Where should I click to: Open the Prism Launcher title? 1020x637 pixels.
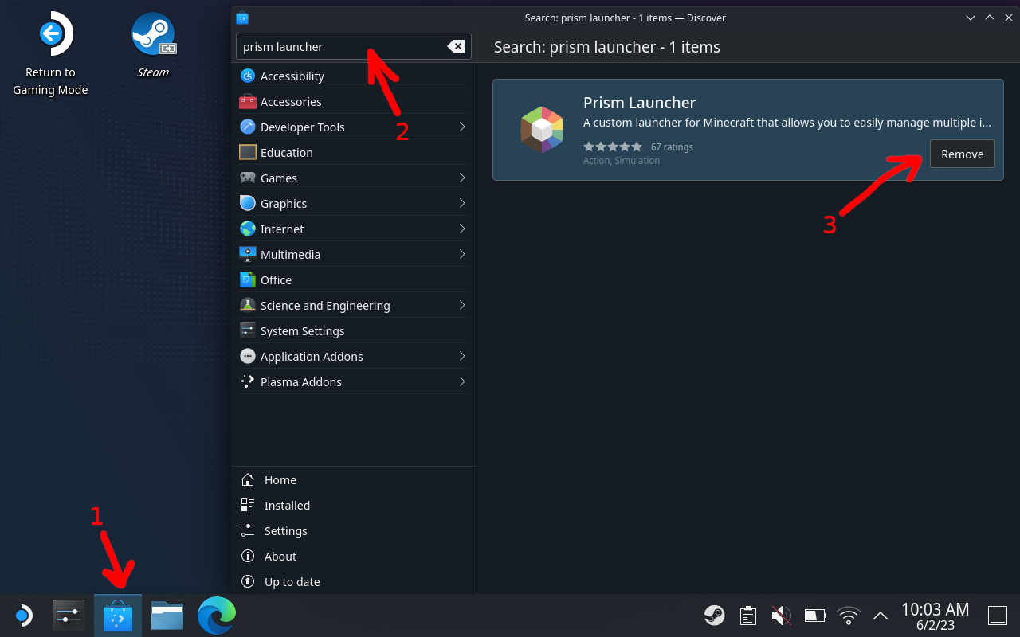(639, 103)
